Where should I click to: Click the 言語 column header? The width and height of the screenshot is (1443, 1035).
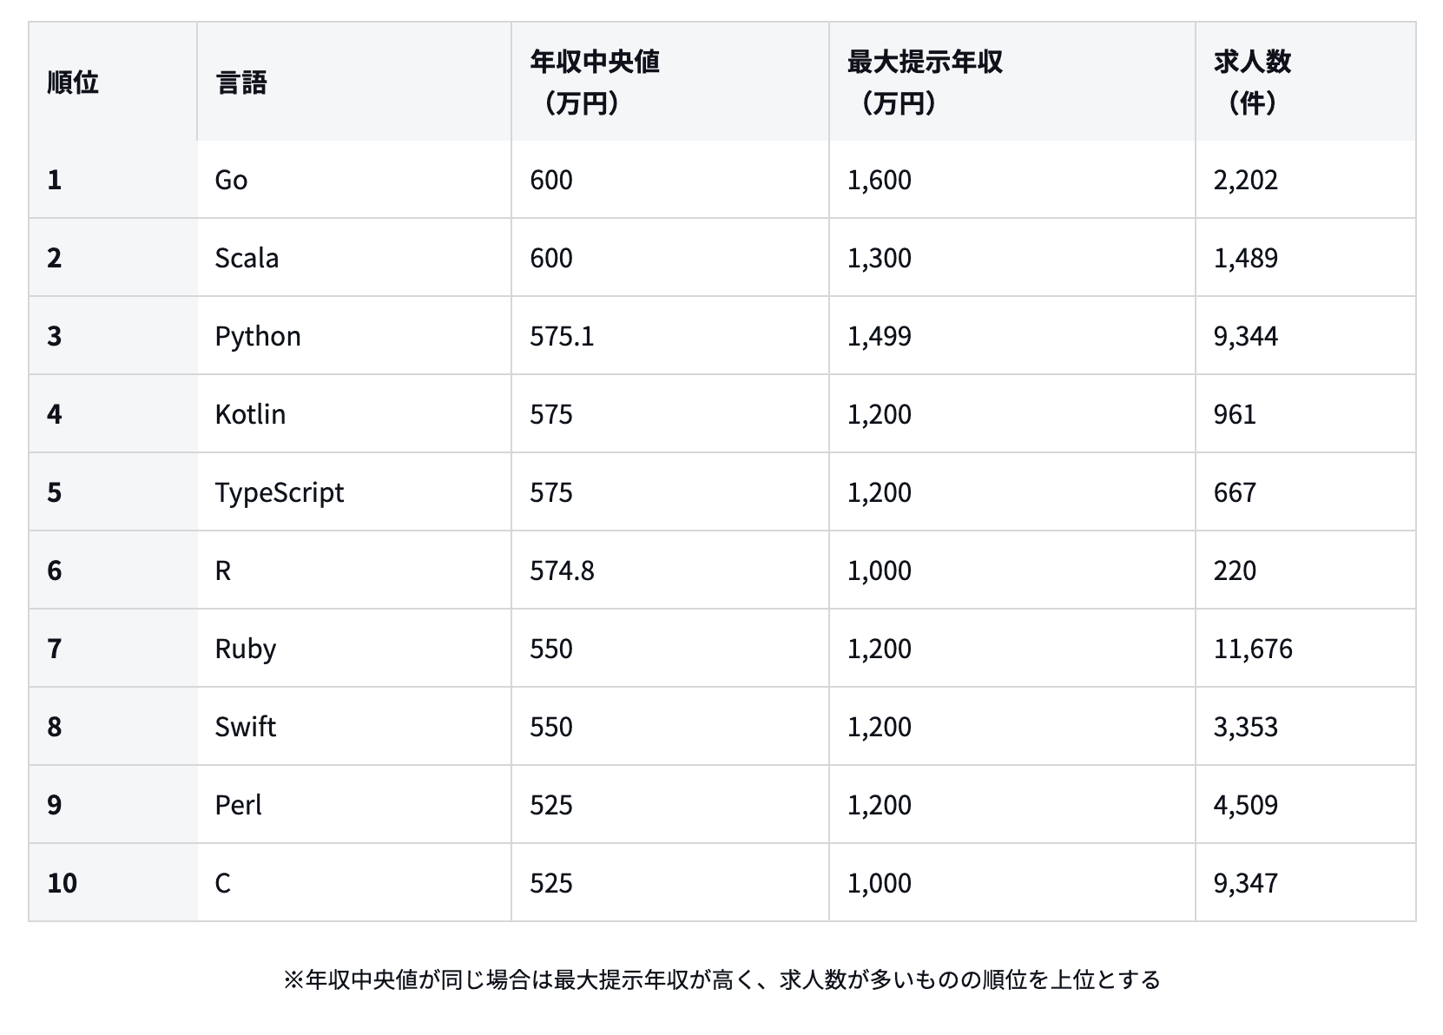click(241, 82)
